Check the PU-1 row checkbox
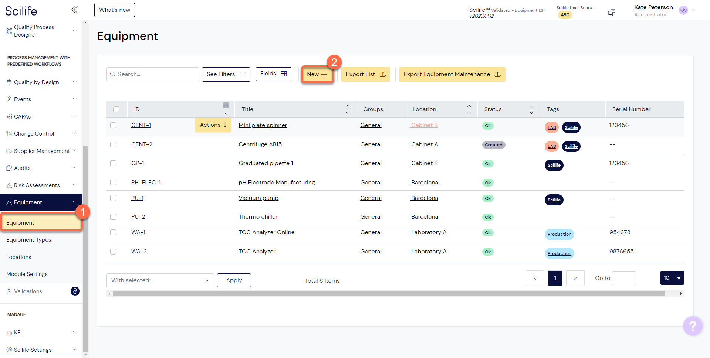This screenshot has height=358, width=710. pos(113,198)
